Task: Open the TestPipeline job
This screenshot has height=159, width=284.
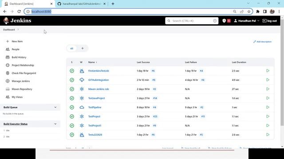Action: coord(95,107)
